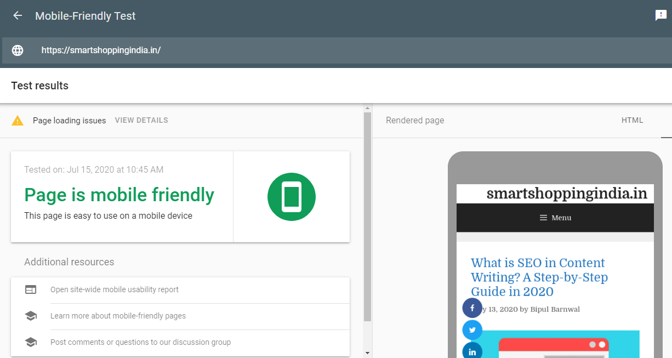Click the green mobile phone icon
This screenshot has height=358, width=672.
292,197
